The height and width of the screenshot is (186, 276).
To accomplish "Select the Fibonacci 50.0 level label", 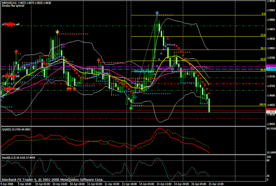I will [x=263, y=59].
